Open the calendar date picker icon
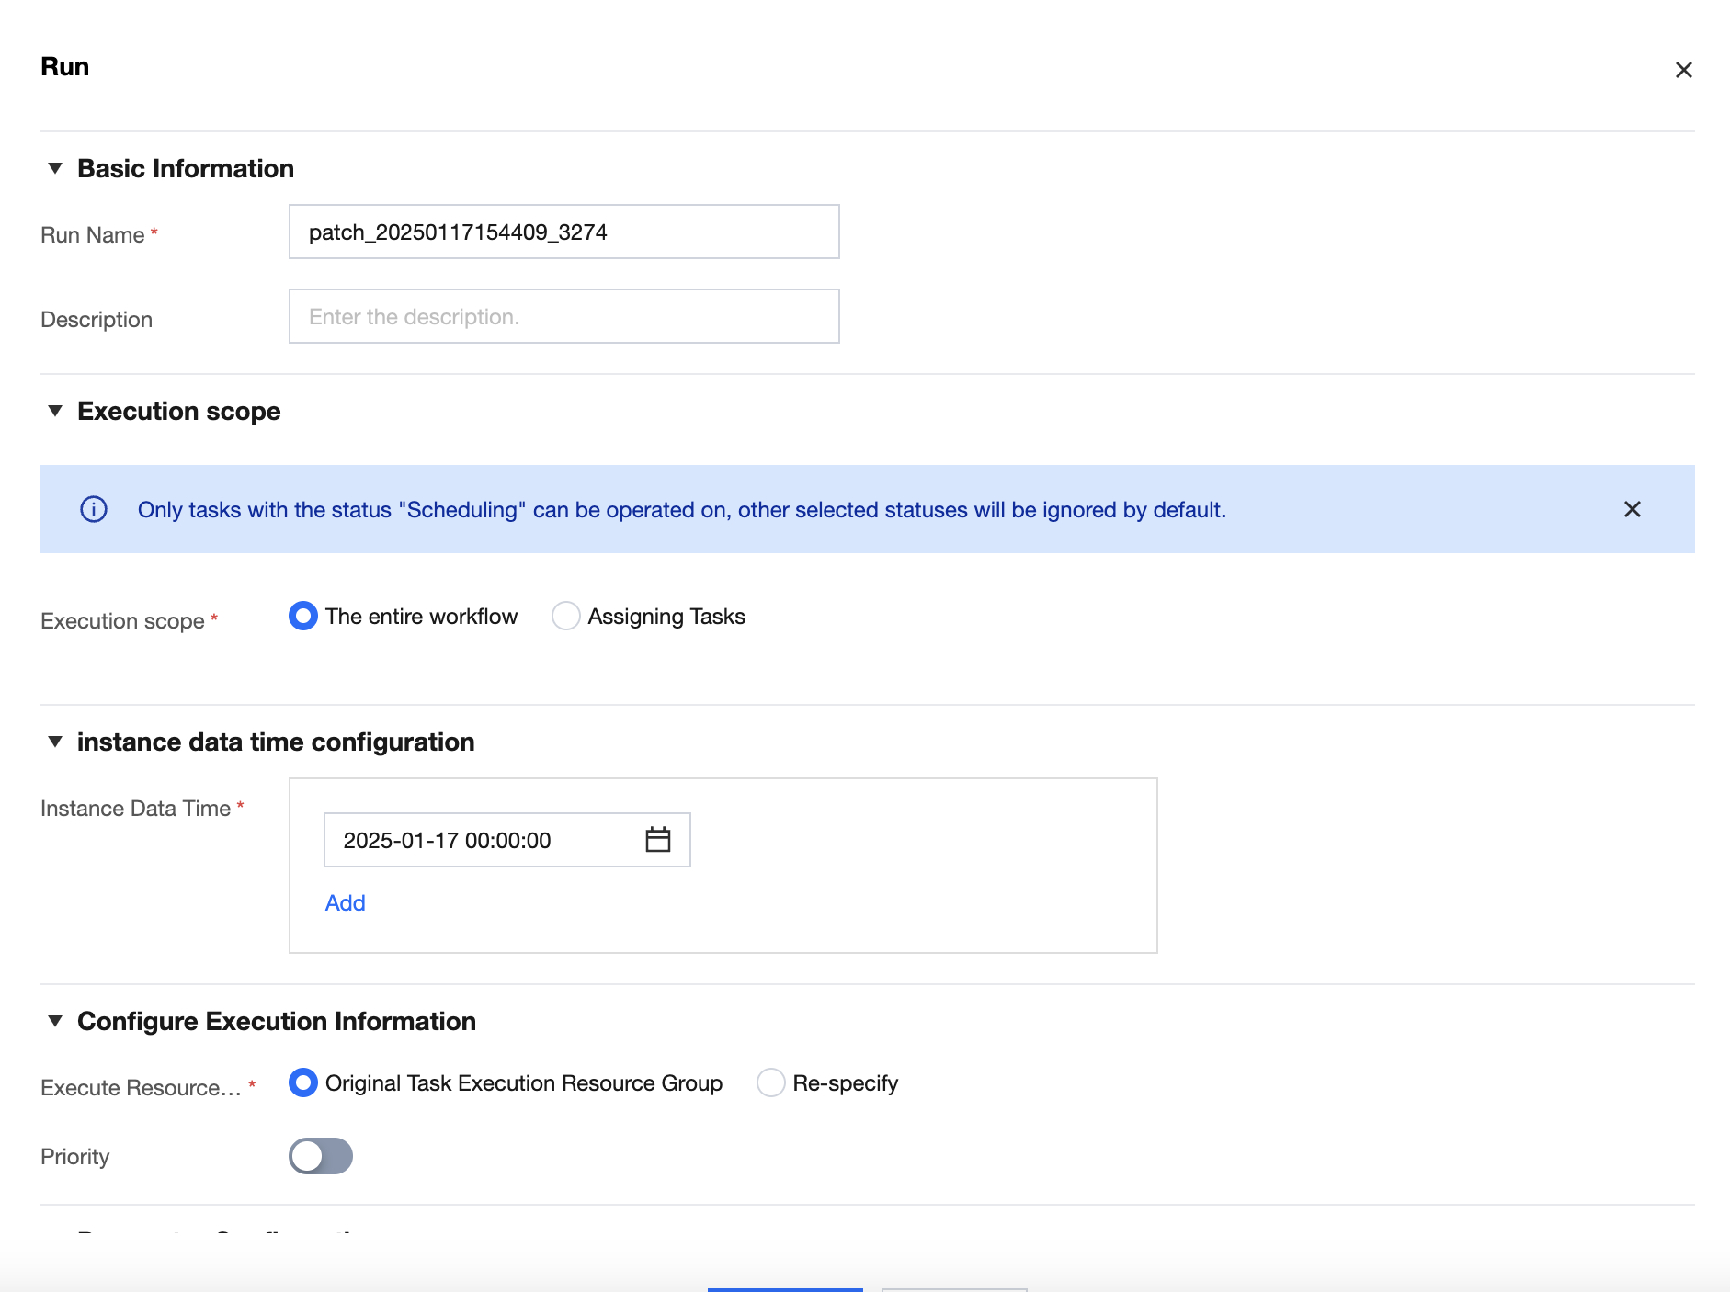 tap(657, 840)
